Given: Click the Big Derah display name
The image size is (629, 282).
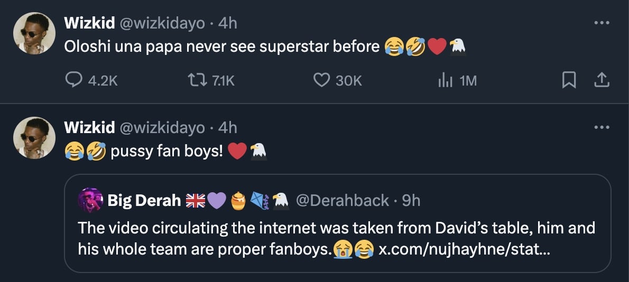Looking at the screenshot, I should [143, 200].
